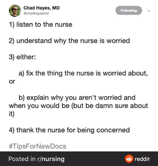Click the bold nursing subreddit name
The width and height of the screenshot is (158, 166).
click(x=53, y=159)
